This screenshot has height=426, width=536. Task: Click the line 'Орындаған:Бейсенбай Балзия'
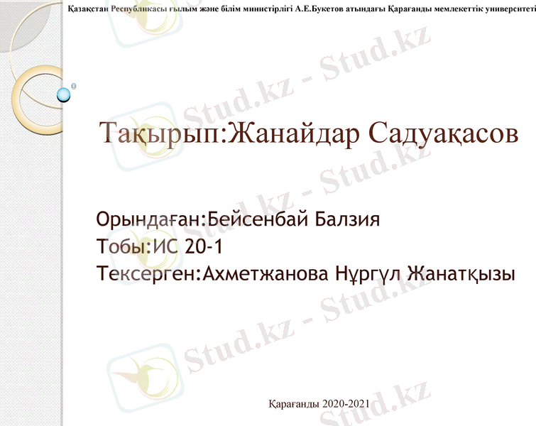tap(238, 219)
